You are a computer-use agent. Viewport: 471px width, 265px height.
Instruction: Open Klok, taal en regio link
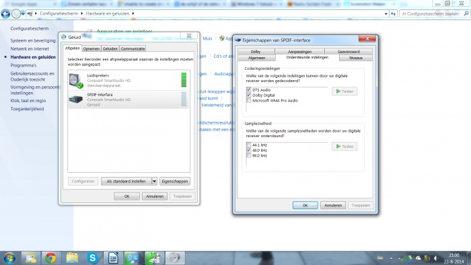pyautogui.click(x=28, y=100)
